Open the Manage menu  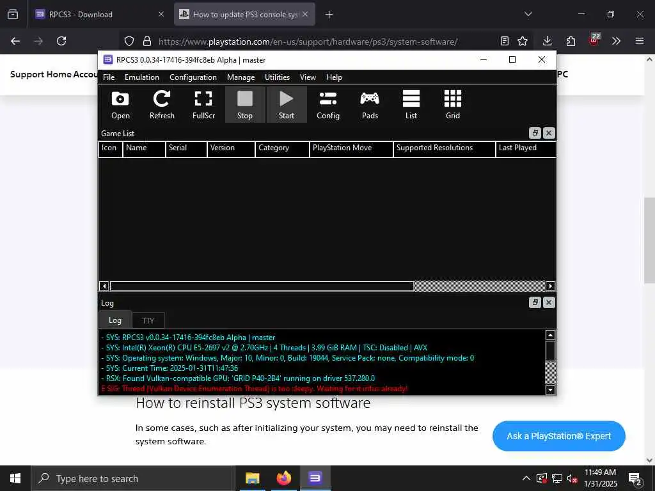[241, 77]
